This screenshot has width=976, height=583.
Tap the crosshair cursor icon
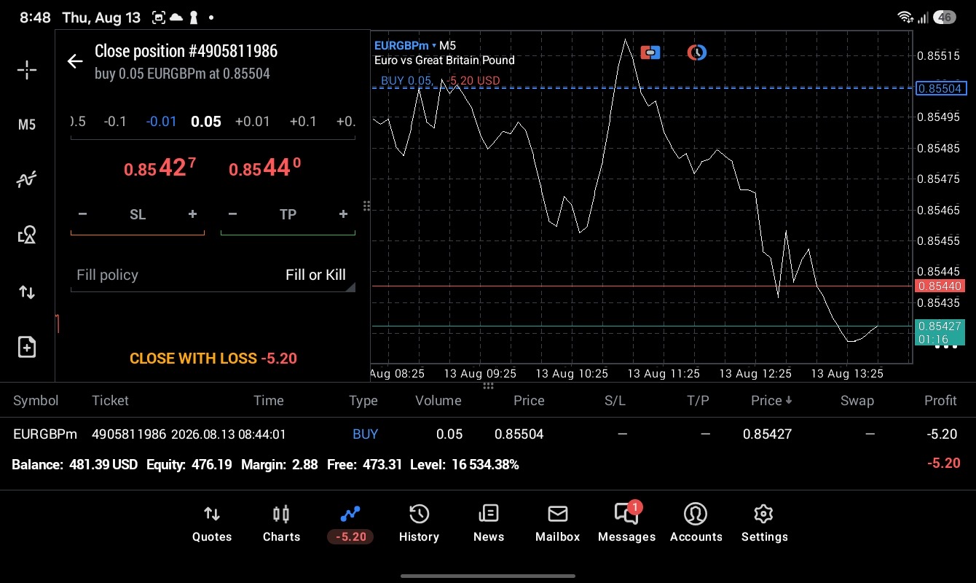coord(27,70)
